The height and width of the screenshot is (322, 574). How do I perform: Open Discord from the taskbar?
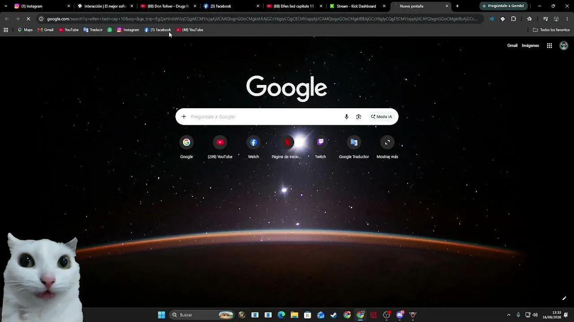pyautogui.click(x=400, y=315)
